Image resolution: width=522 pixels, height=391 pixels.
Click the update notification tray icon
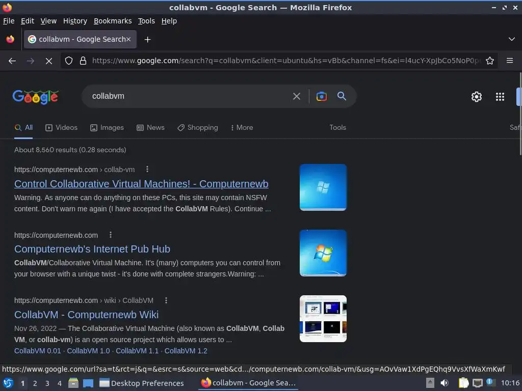(x=490, y=382)
